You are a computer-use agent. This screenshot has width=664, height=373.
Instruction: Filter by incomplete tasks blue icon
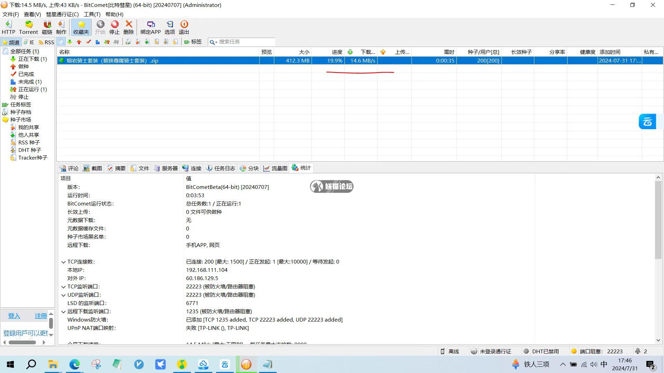tap(98, 42)
